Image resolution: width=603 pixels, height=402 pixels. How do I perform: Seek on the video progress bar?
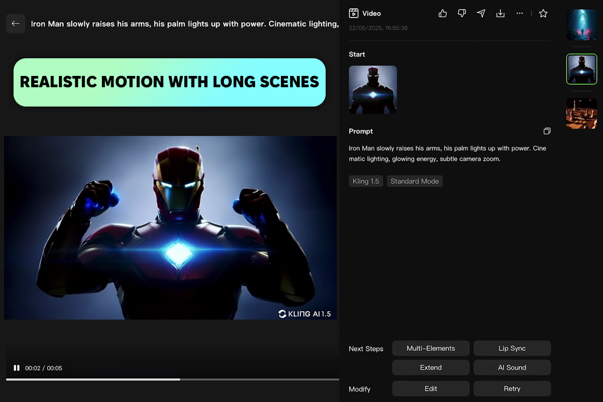click(173, 379)
